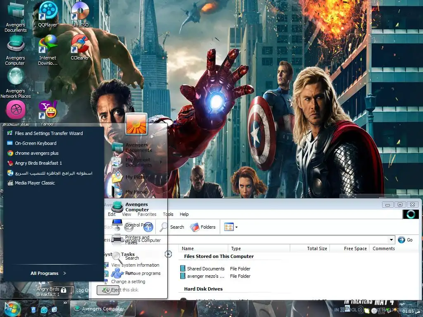The width and height of the screenshot is (423, 317).
Task: Sort by the Type column header
Action: tap(259, 248)
